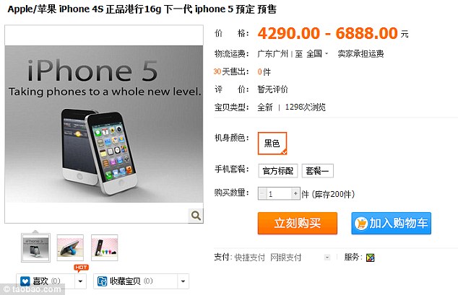This screenshot has width=458, height=295.
Task: Select the second thumbnail with phone stand
Action: (70, 247)
